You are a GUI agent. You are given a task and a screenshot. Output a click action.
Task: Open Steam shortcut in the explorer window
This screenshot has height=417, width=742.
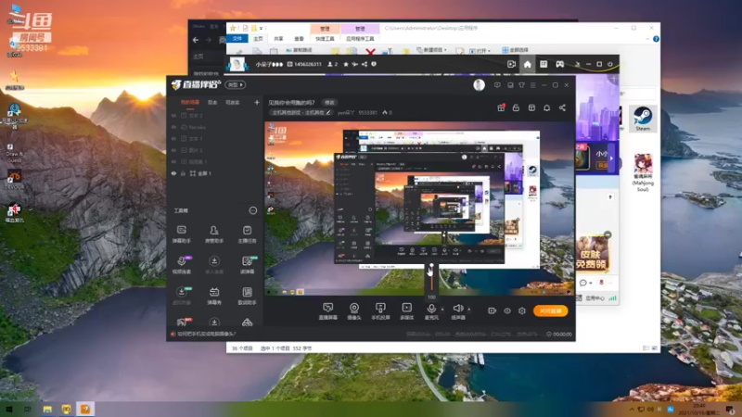pos(643,119)
